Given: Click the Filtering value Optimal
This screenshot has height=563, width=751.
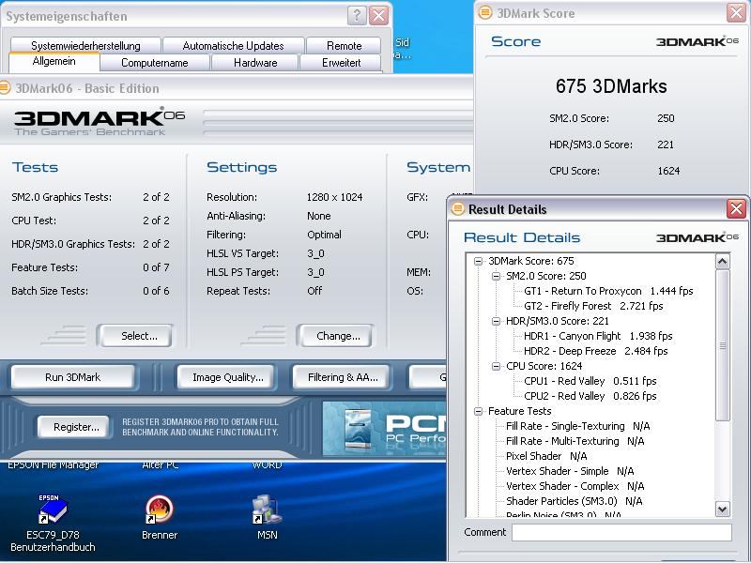Looking at the screenshot, I should [x=324, y=236].
